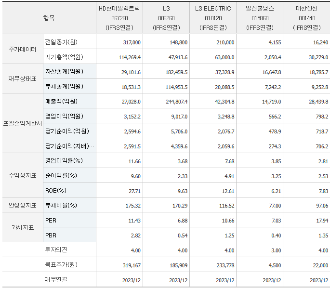This screenshot has width=330, height=288.
Task: Select the 가치지표 category cell
Action: (x=23, y=228)
